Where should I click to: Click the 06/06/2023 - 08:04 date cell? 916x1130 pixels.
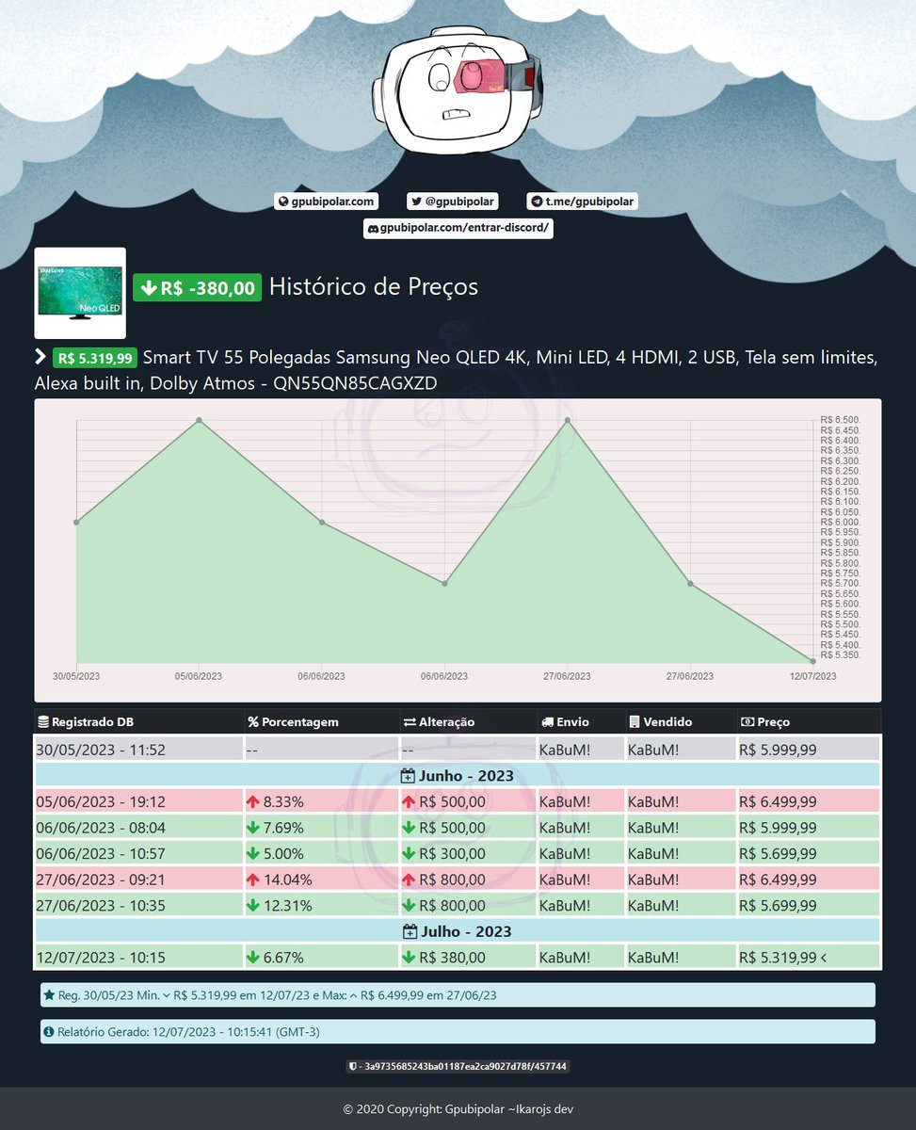[138, 828]
